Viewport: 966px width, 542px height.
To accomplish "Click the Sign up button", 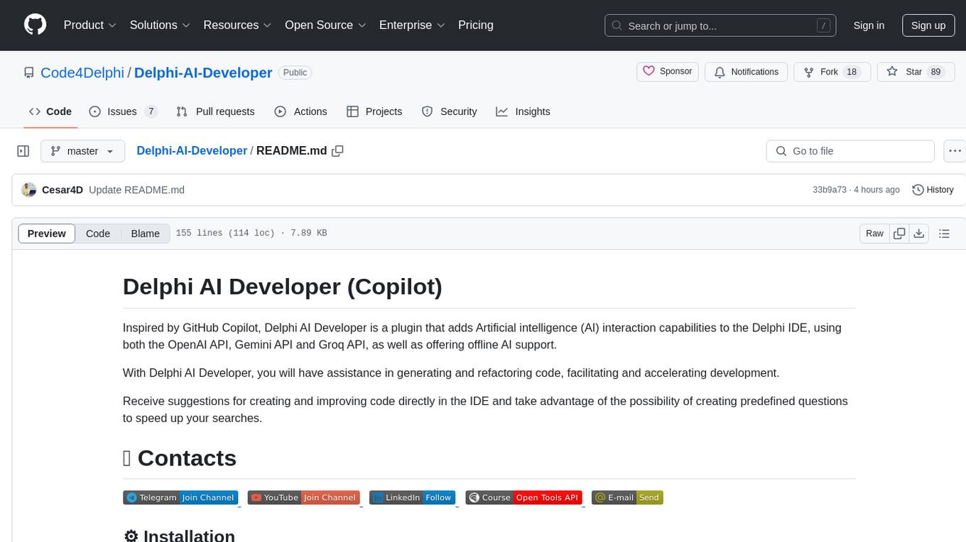I will (928, 26).
